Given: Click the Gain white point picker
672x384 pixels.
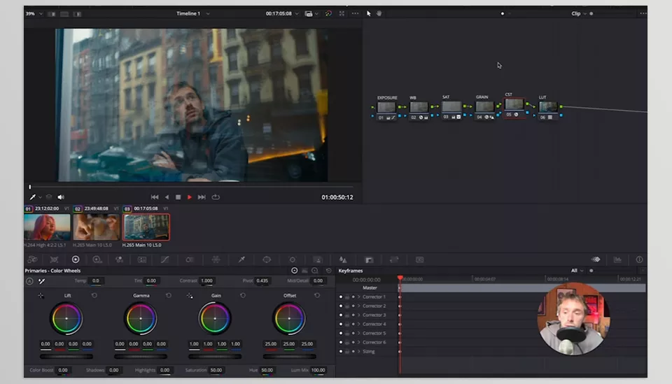Looking at the screenshot, I should click(x=190, y=295).
